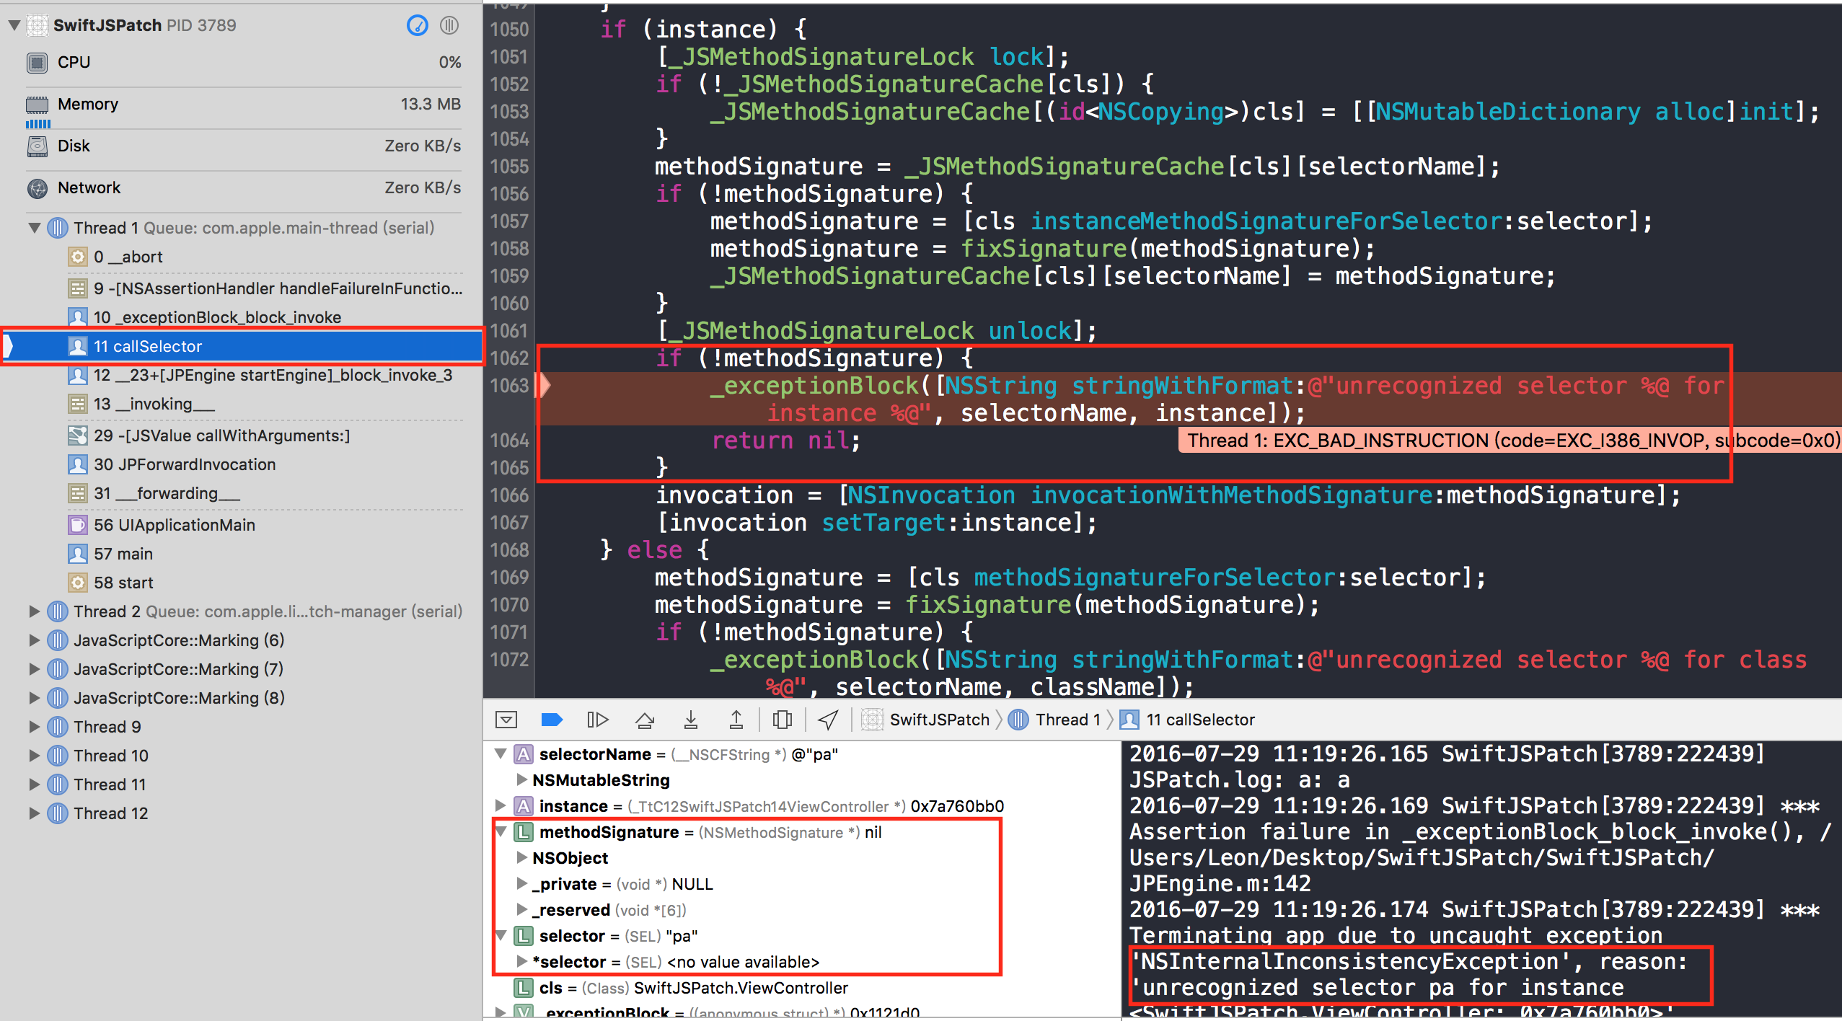Screen dimensions: 1842x1021
Task: Click the pause icon beside SwiftJSPatch PID
Action: [449, 25]
